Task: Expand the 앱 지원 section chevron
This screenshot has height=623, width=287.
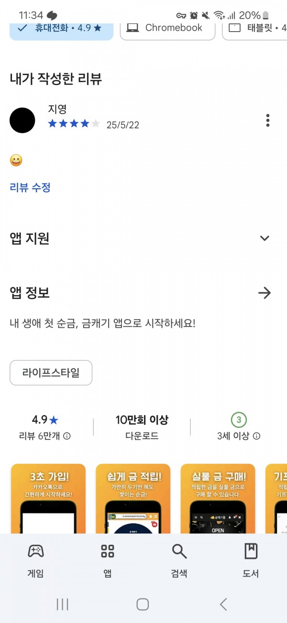Action: click(265, 238)
